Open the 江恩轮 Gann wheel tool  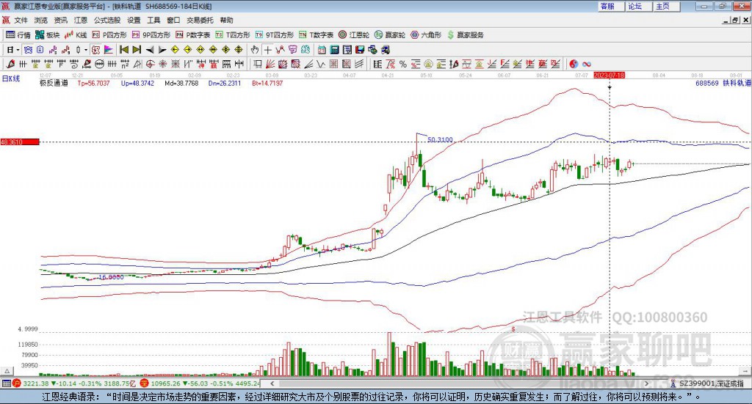click(x=354, y=35)
